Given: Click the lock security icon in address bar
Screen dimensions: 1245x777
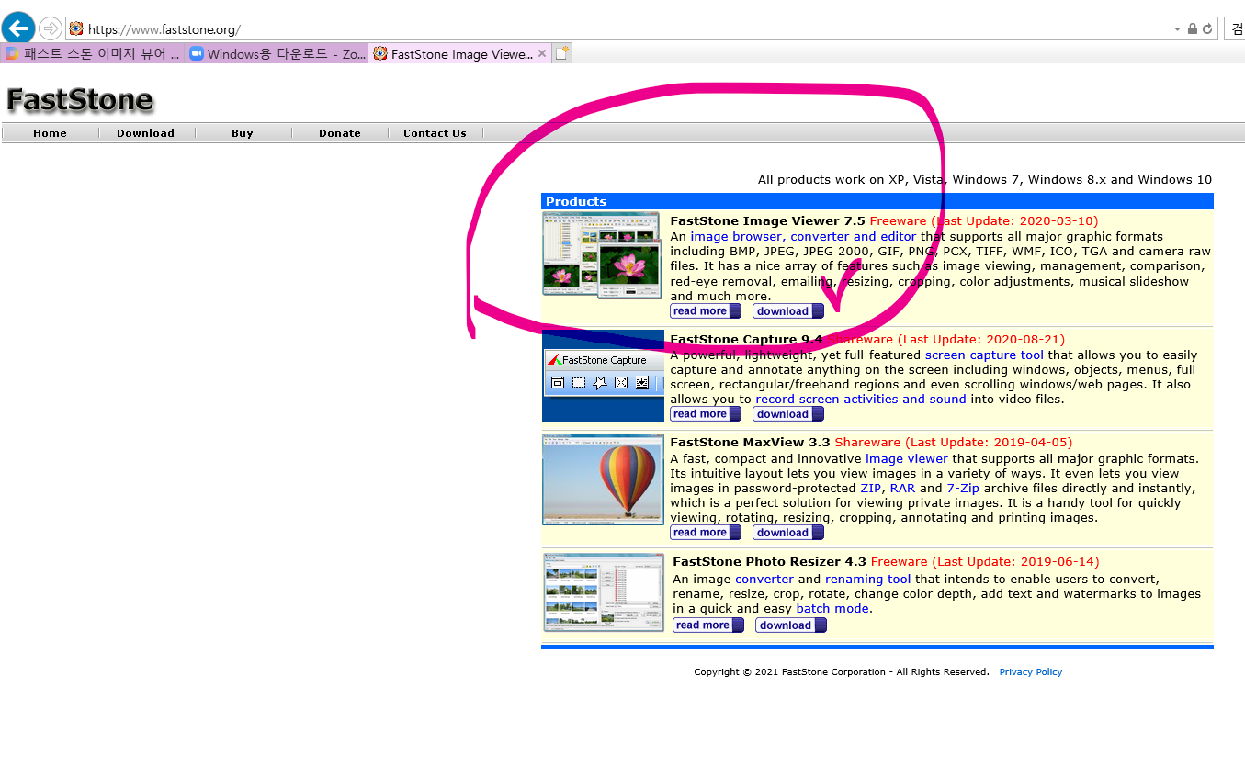Looking at the screenshot, I should pos(1193,28).
